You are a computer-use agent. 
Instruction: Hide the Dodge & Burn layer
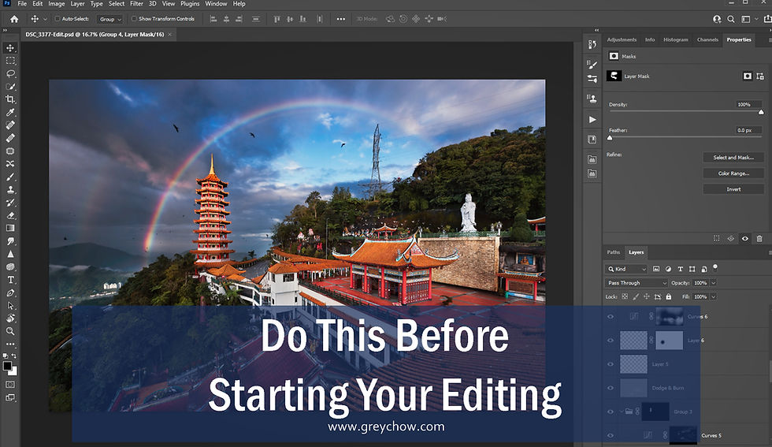[611, 388]
